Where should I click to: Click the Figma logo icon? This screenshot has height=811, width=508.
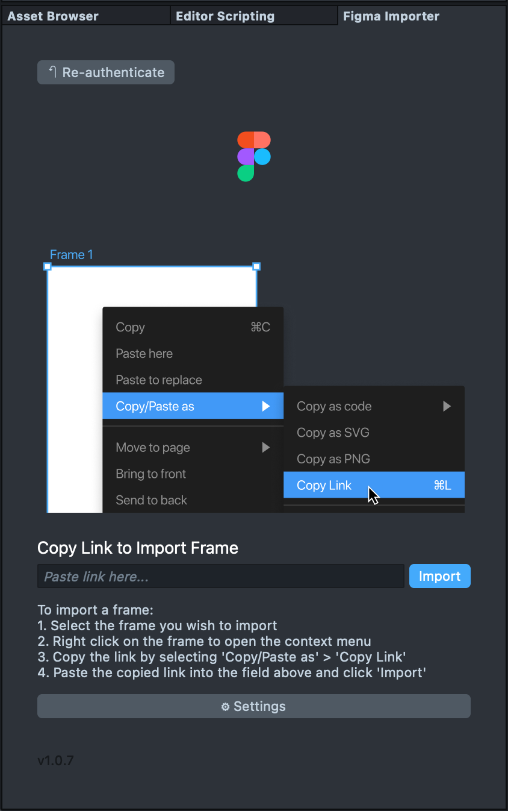click(253, 156)
